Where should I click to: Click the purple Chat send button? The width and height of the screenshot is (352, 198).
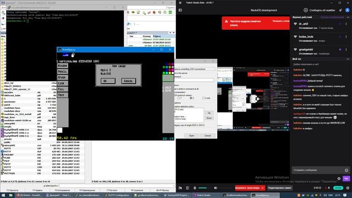click(346, 179)
